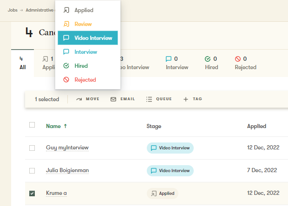Open the Rejected candidates tab
Screen dimensions: 288x206
pos(245,63)
